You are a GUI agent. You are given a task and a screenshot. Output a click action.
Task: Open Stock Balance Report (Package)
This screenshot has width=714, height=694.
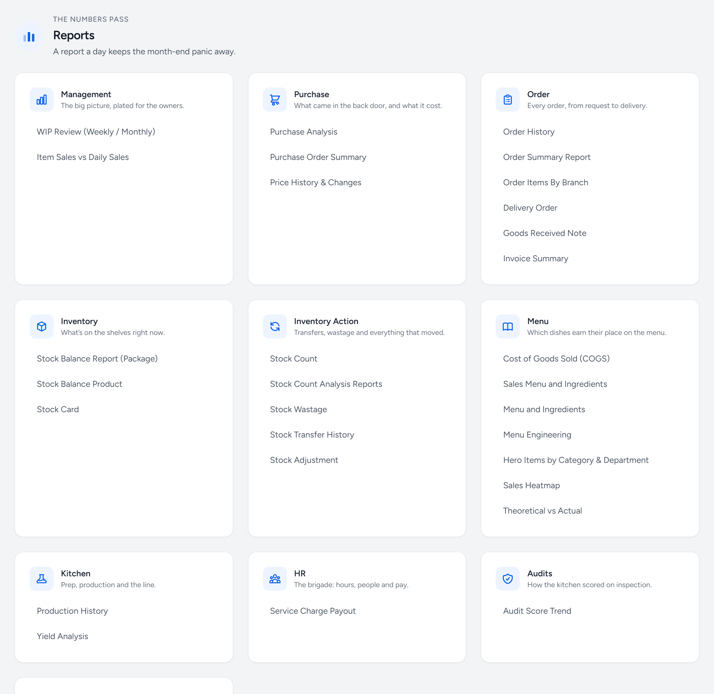pos(97,359)
